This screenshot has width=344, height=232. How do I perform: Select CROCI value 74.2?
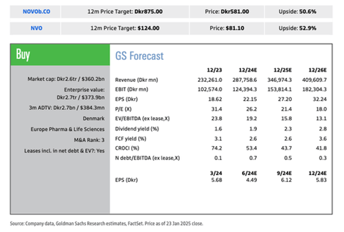[x=217, y=148]
